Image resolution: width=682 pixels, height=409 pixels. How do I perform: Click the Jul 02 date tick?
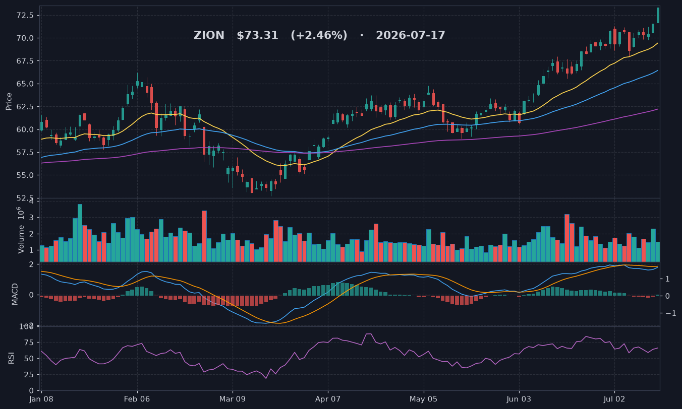(614, 398)
